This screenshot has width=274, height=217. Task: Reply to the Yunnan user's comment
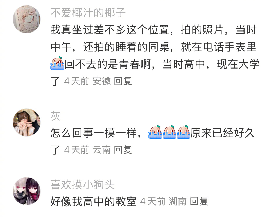pos(123,150)
